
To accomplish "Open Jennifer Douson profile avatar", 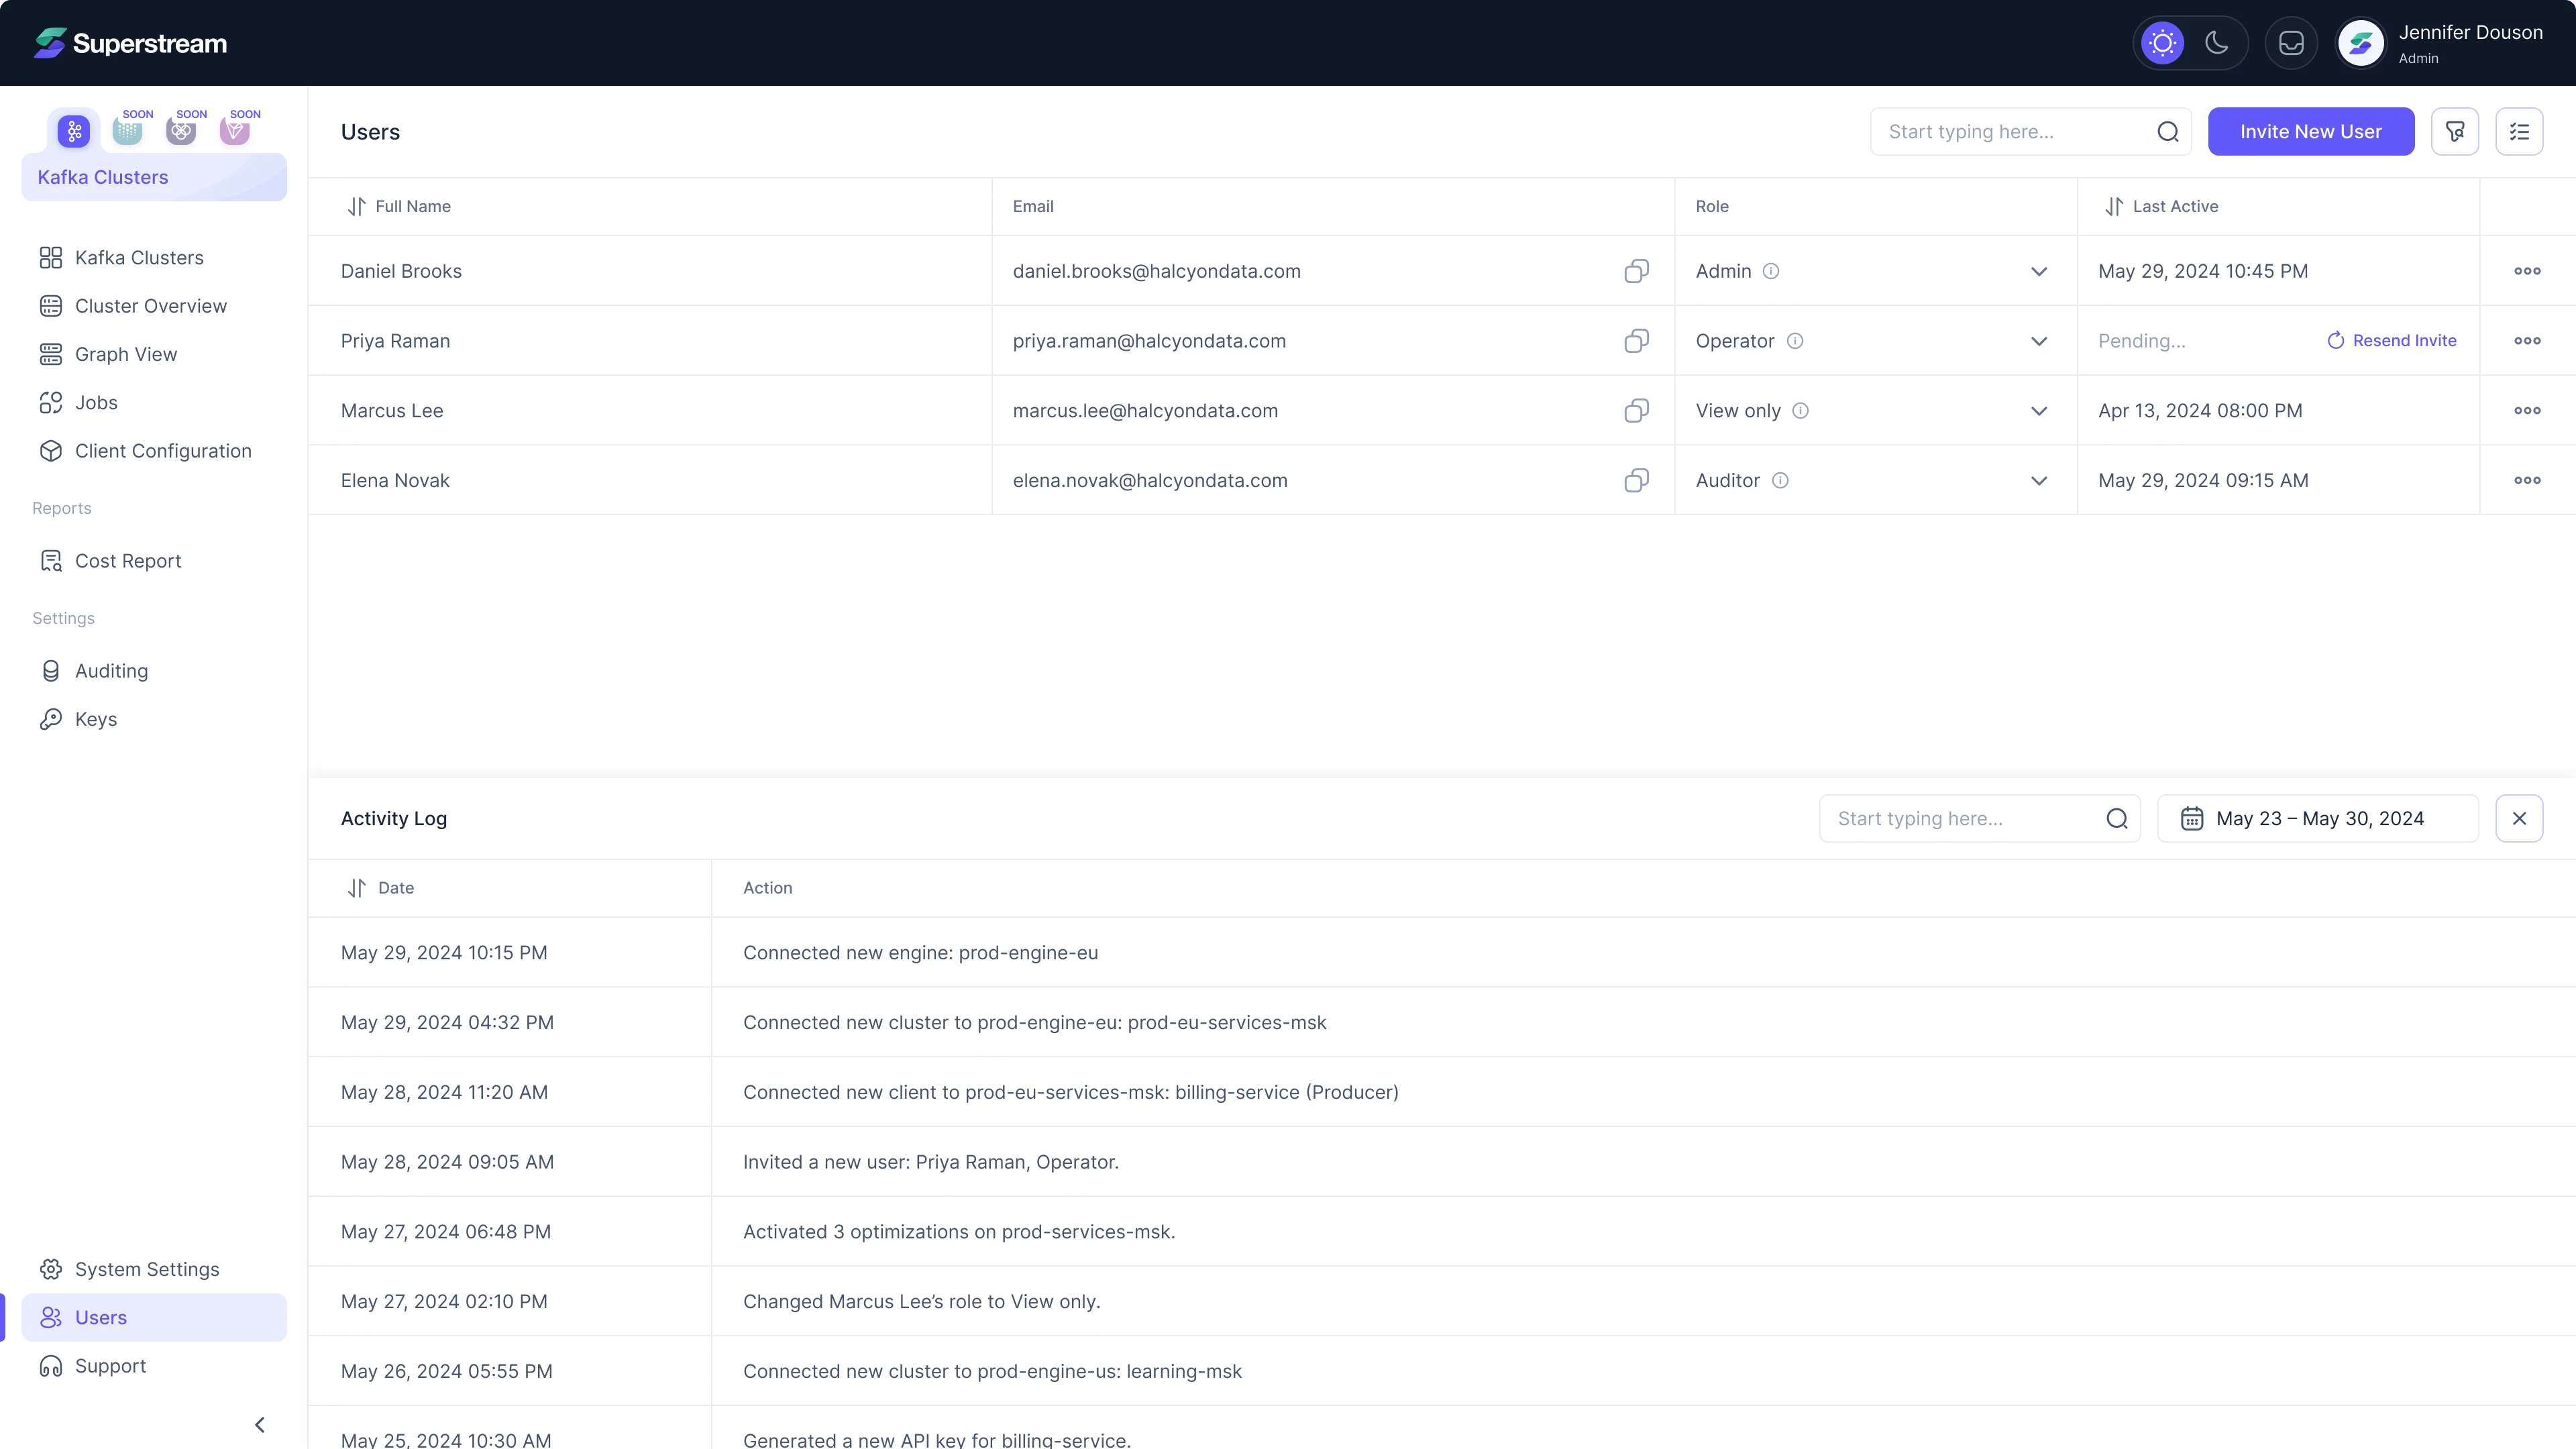I will point(2360,43).
